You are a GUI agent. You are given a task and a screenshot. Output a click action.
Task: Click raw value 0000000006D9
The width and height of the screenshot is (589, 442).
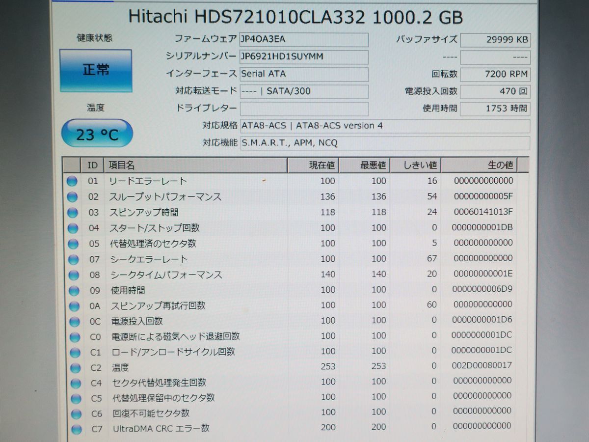coord(482,289)
